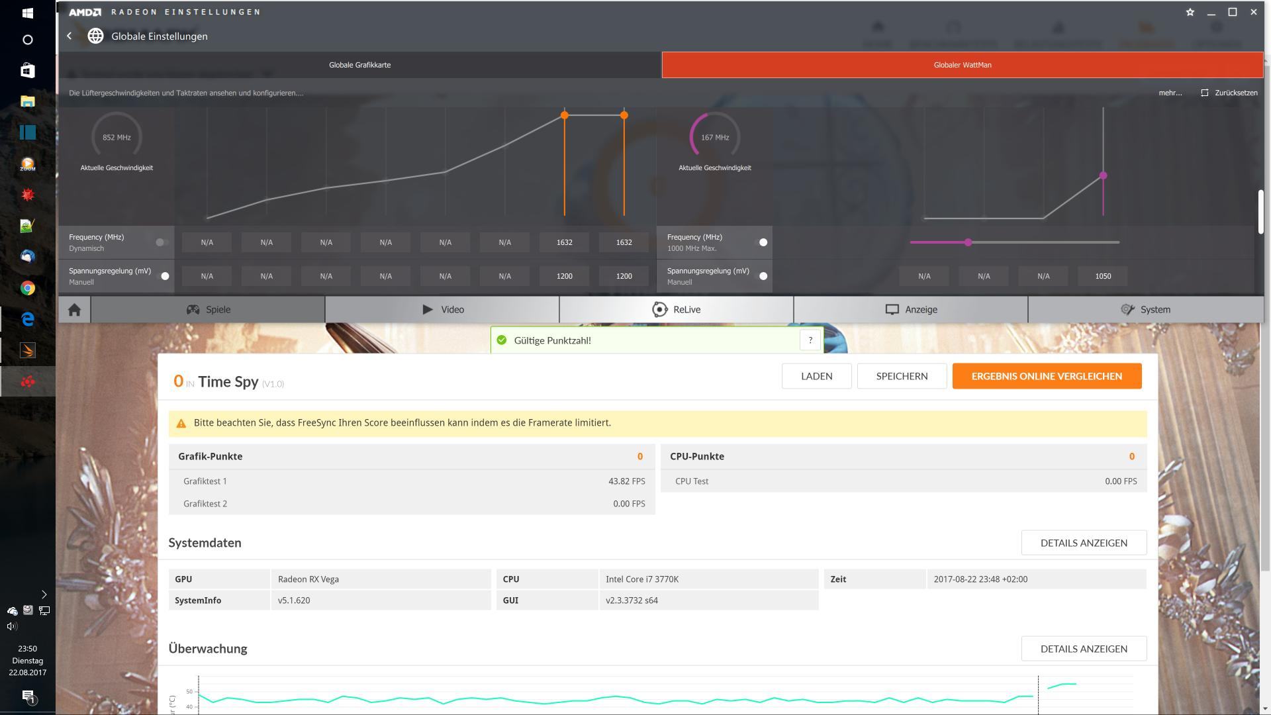Open the Thunderbird mail taskbar icon

coord(27,256)
